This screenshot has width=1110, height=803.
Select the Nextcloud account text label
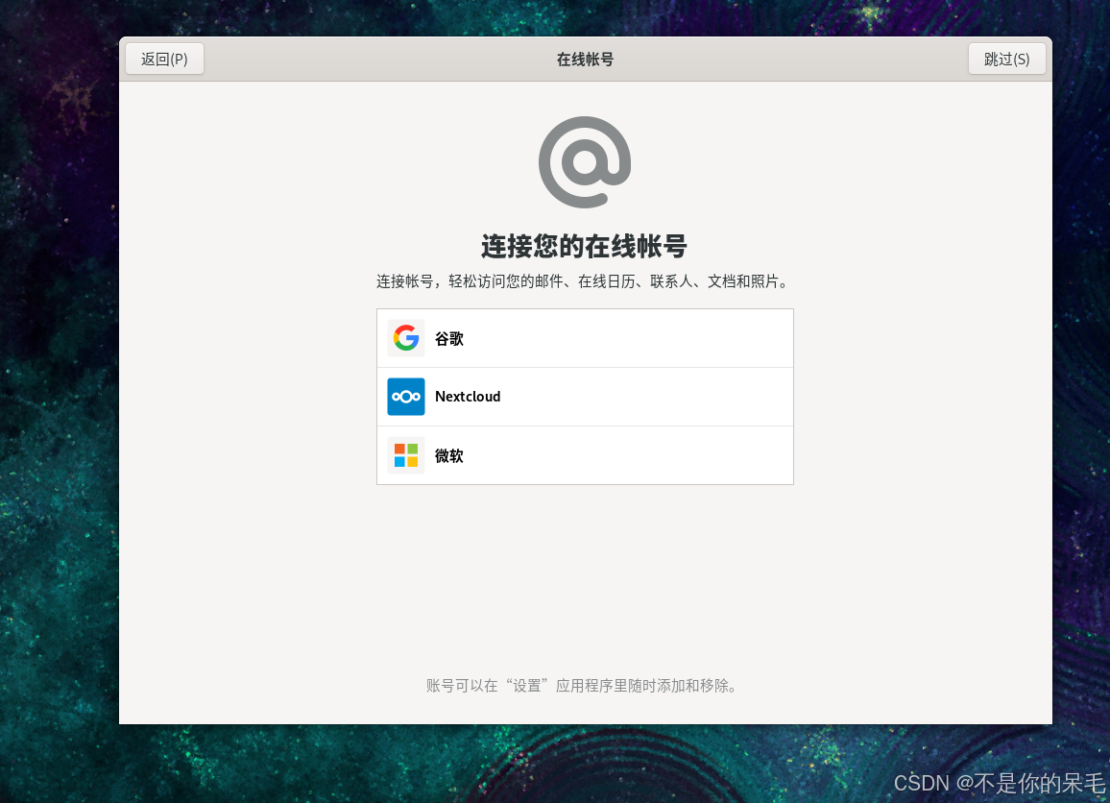(x=468, y=397)
